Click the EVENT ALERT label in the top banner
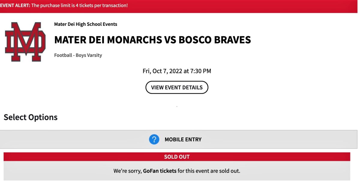360x189 pixels. [15, 5]
